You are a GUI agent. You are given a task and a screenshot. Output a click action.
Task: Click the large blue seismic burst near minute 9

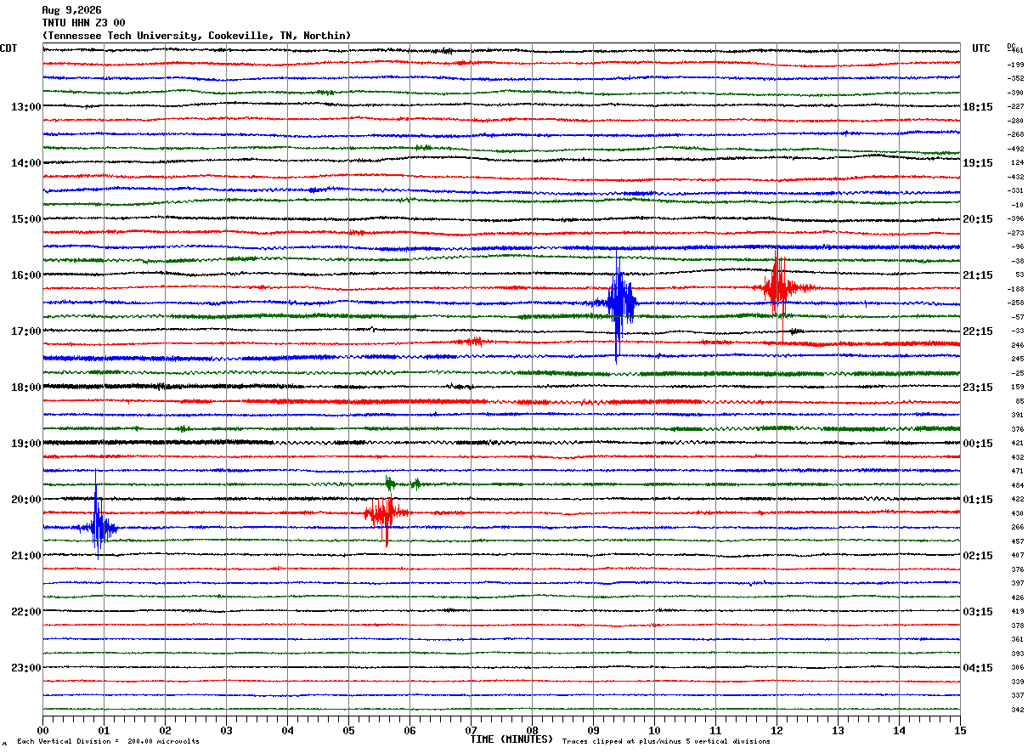[x=620, y=304]
